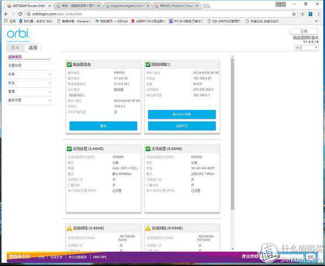The width and height of the screenshot is (325, 266).
Task: Click the yellow warning icon for 访客网络 (5.0GHz)
Action: coord(148,228)
